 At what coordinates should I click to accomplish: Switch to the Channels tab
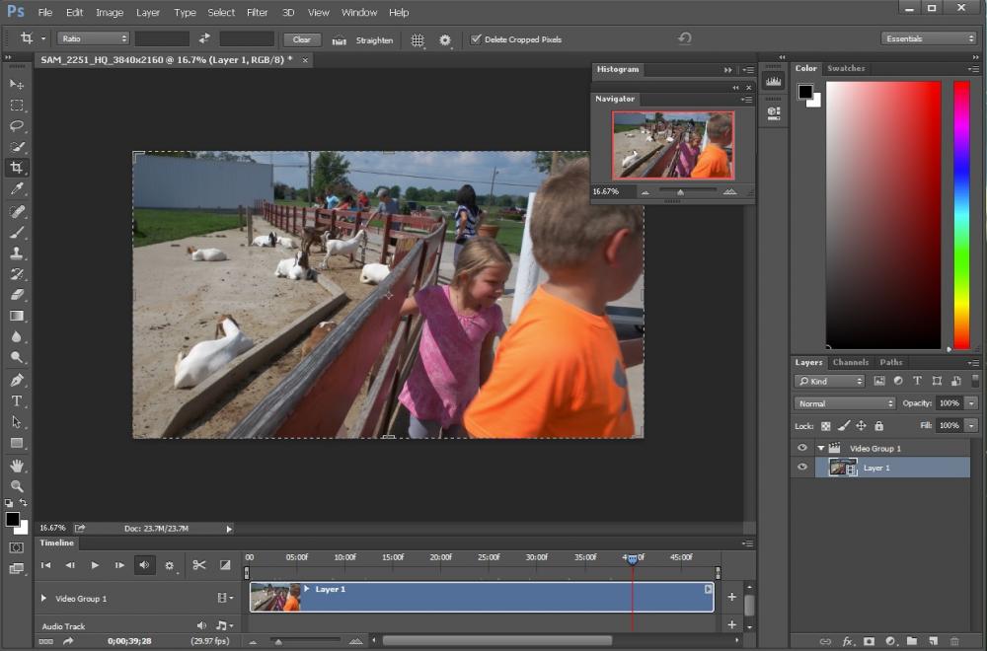[x=850, y=362]
